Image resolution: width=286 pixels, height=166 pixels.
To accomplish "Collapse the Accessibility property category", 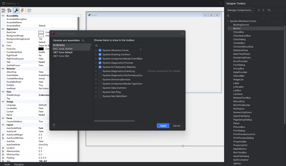I will point(3,16).
